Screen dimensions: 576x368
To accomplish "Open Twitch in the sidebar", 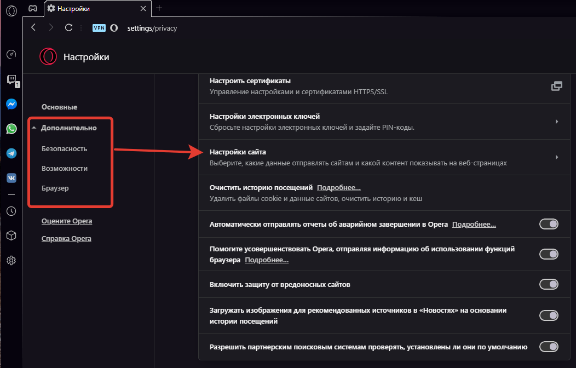I will [11, 80].
